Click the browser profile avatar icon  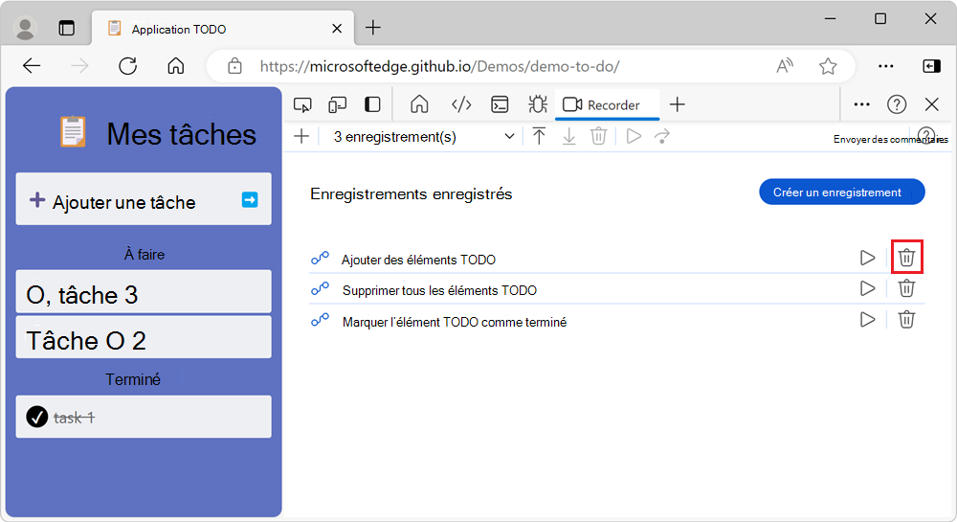25,28
